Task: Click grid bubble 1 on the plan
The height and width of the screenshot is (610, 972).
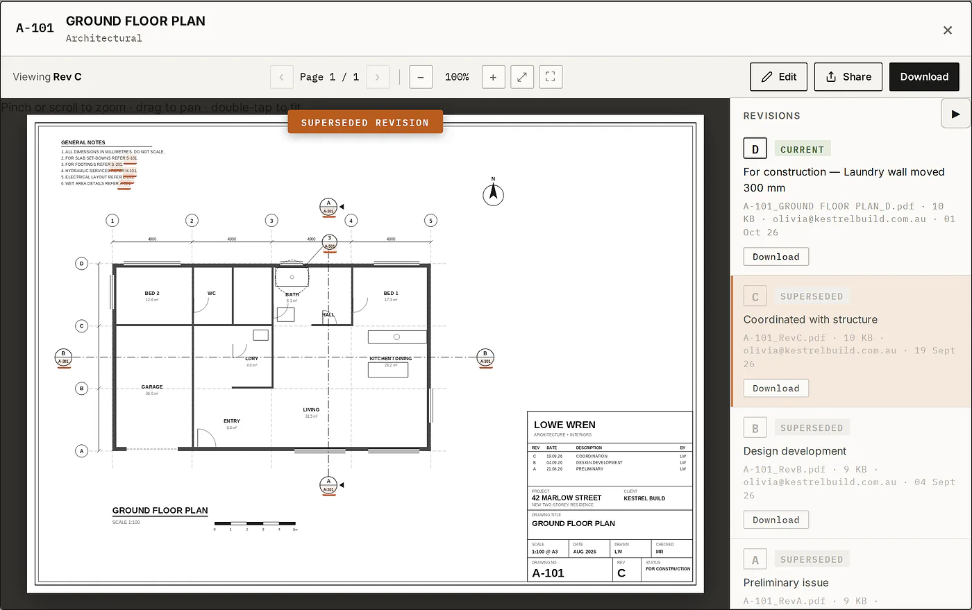Action: pos(112,221)
